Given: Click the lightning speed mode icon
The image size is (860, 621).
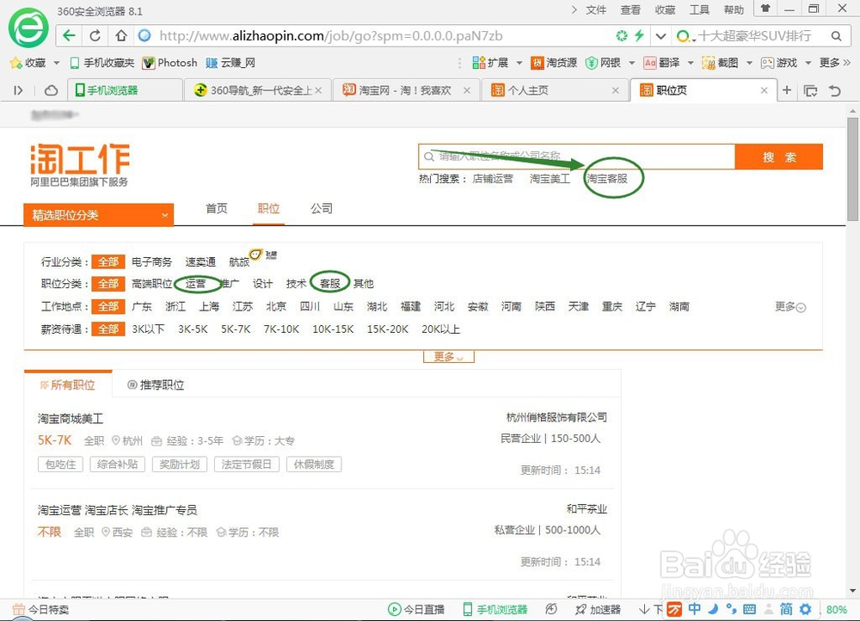Looking at the screenshot, I should [639, 35].
